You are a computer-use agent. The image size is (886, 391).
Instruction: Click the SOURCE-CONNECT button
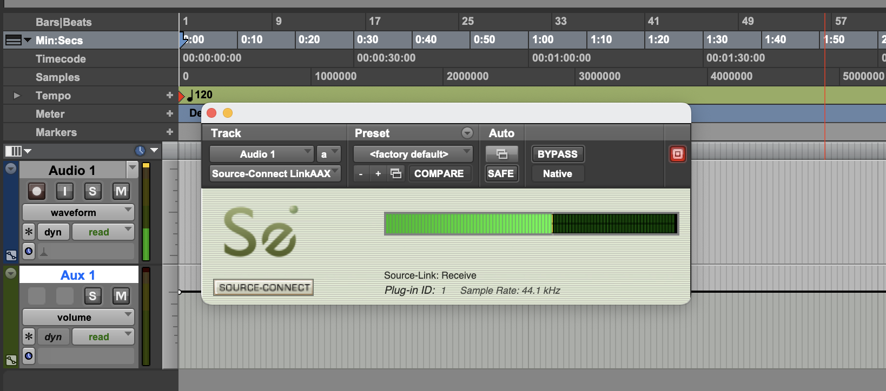pyautogui.click(x=264, y=287)
